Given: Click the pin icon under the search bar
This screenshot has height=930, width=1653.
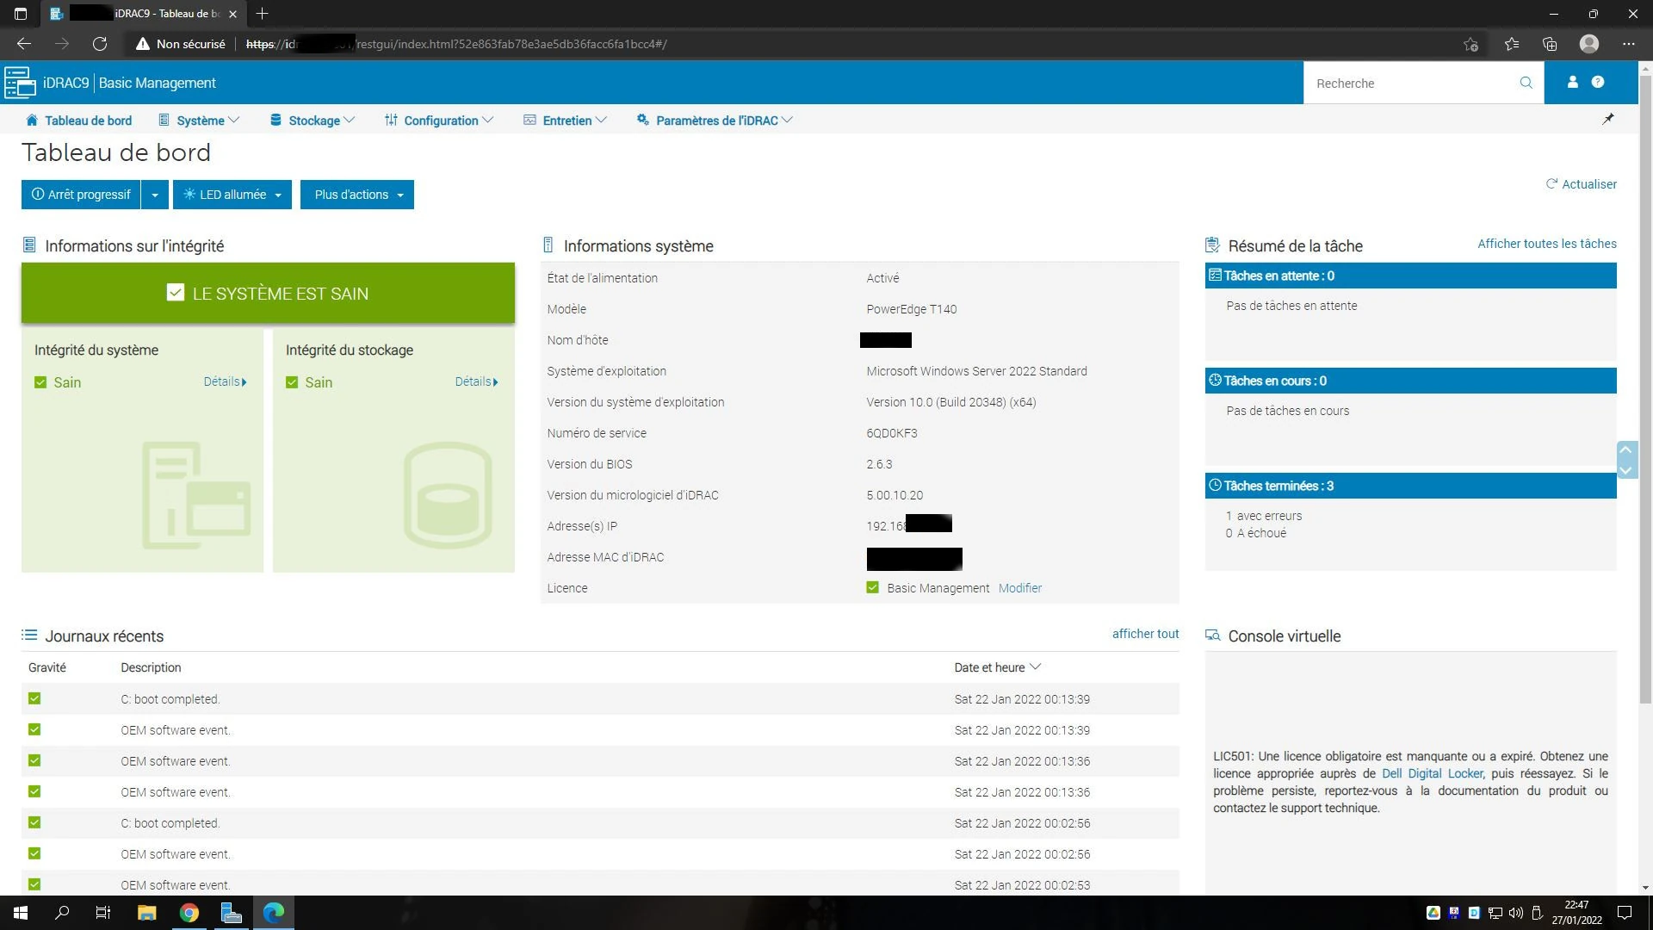Looking at the screenshot, I should (1608, 120).
